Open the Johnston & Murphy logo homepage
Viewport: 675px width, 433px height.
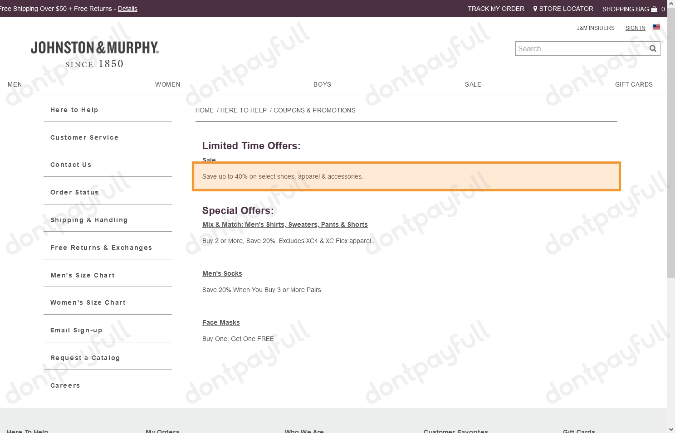(95, 54)
